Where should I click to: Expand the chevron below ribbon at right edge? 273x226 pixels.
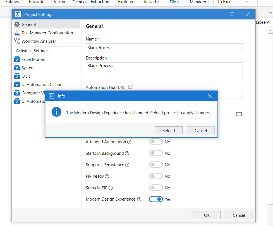click(270, 13)
